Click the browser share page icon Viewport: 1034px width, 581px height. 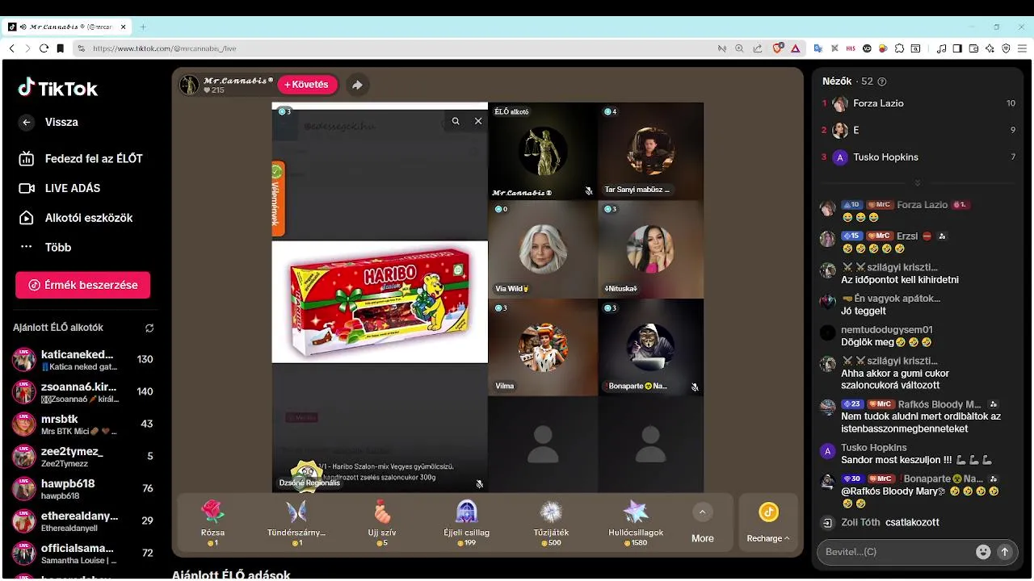coord(758,48)
